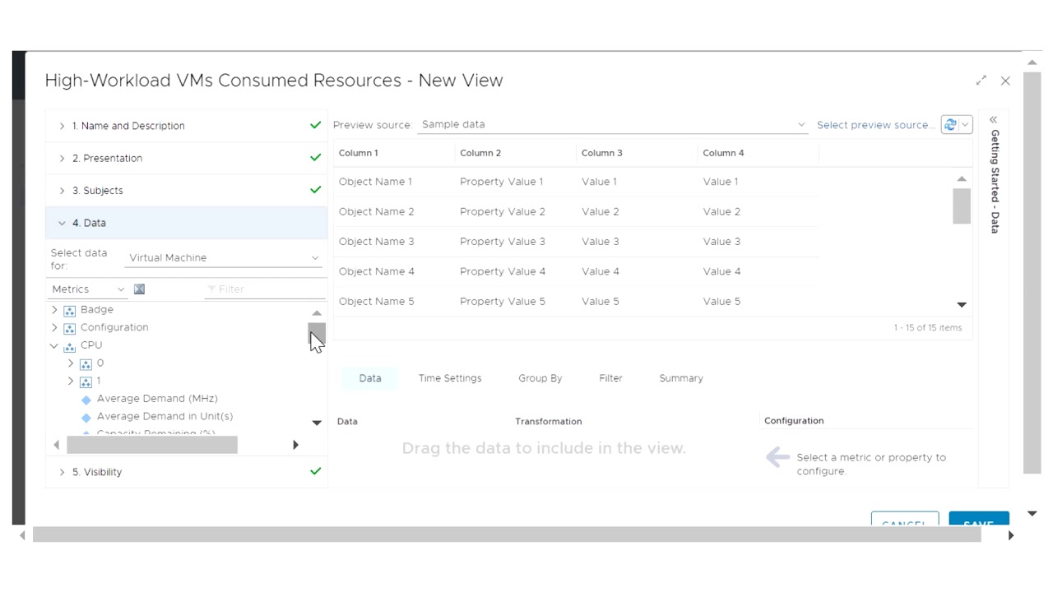Viewport: 1053px width, 592px height.
Task: Click the Configuration group icon
Action: [70, 328]
